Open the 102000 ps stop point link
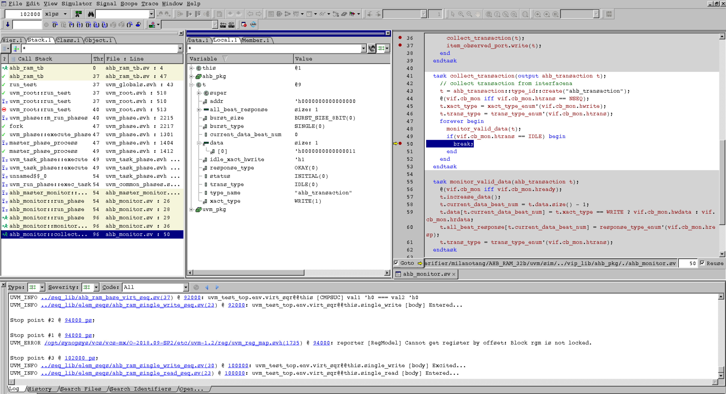 [x=80, y=358]
